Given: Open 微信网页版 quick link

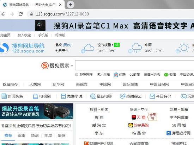Looking at the screenshot, I should 152,75.
